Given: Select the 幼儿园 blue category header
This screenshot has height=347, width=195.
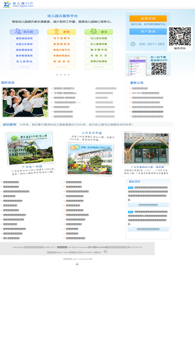Looking at the screenshot, I should (24, 32).
